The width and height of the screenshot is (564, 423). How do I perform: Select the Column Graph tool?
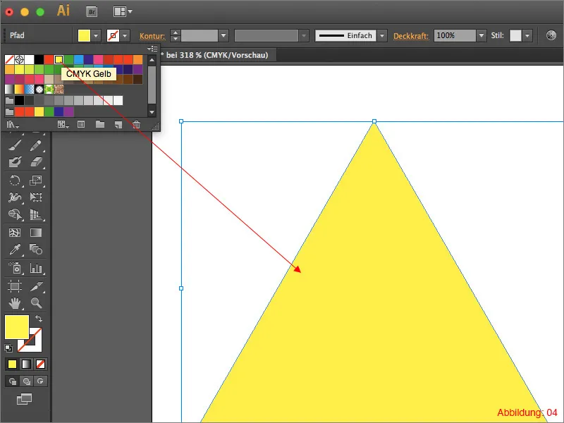click(36, 268)
